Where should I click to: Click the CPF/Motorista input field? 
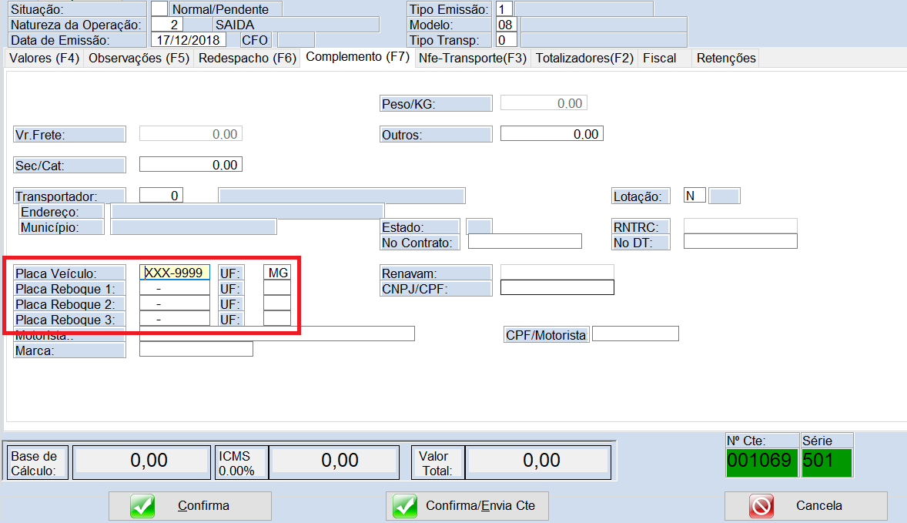coord(635,334)
